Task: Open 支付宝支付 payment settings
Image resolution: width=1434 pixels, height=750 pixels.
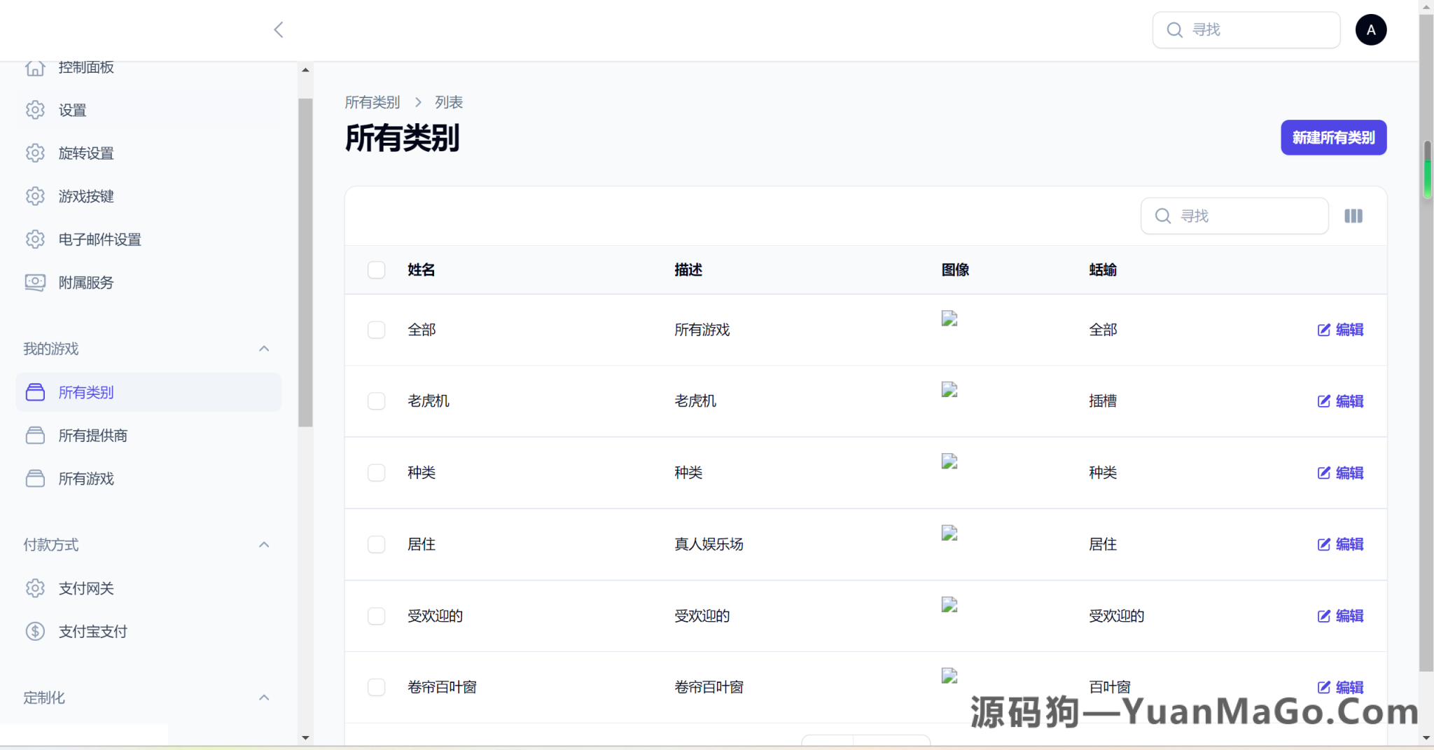Action: coord(92,631)
